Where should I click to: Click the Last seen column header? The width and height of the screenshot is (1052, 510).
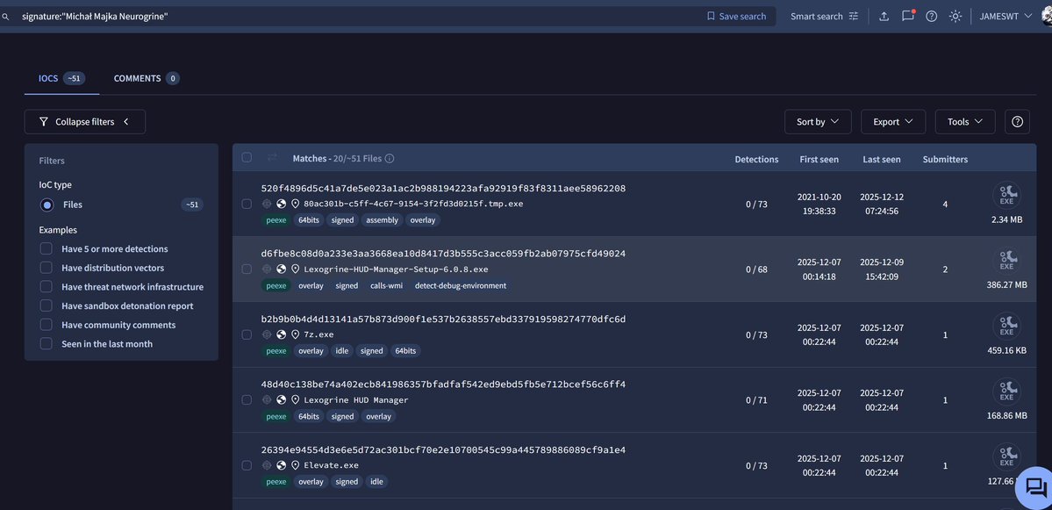(x=882, y=159)
